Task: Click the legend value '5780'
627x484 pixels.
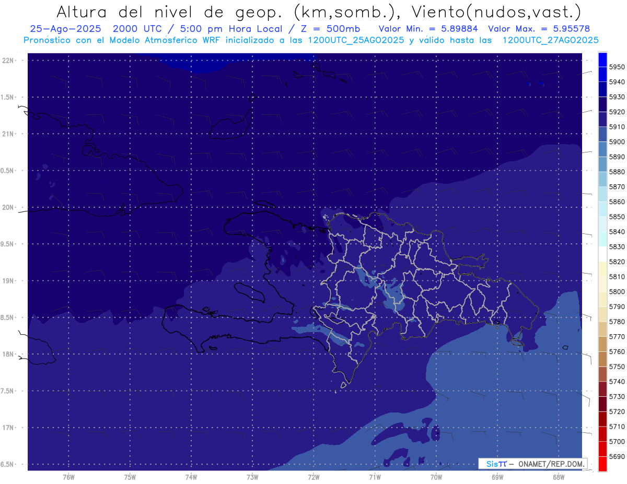Action: (617, 322)
